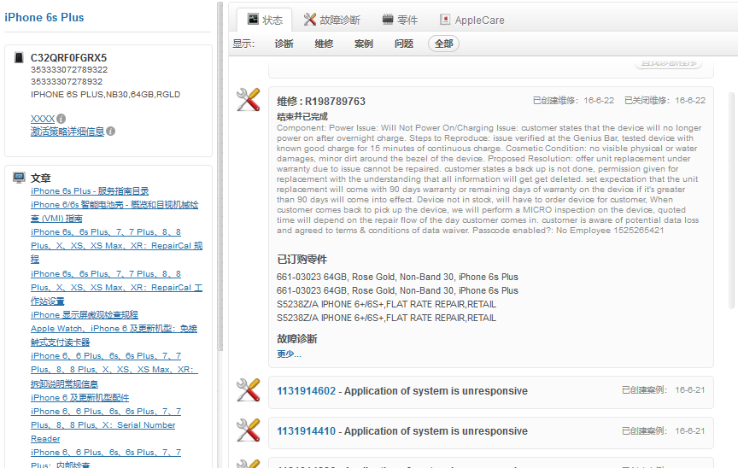Select the 全部 filter pill
The height and width of the screenshot is (468, 738).
[443, 44]
